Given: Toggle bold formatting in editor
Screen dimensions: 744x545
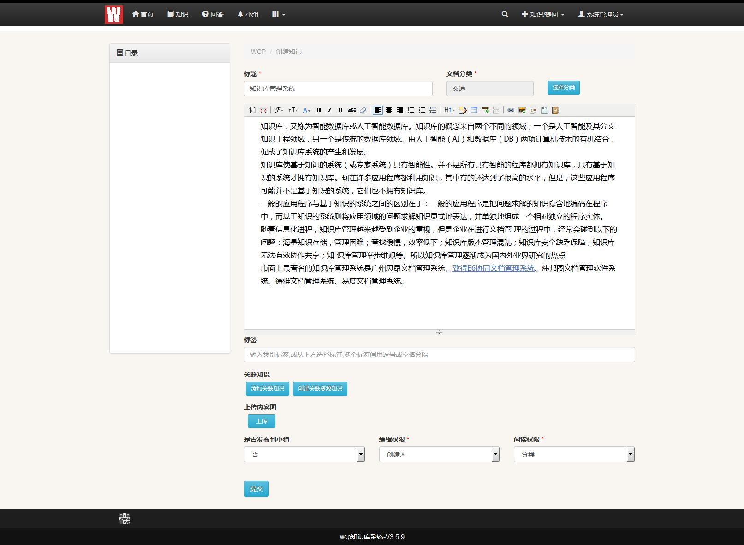Looking at the screenshot, I should [x=318, y=110].
